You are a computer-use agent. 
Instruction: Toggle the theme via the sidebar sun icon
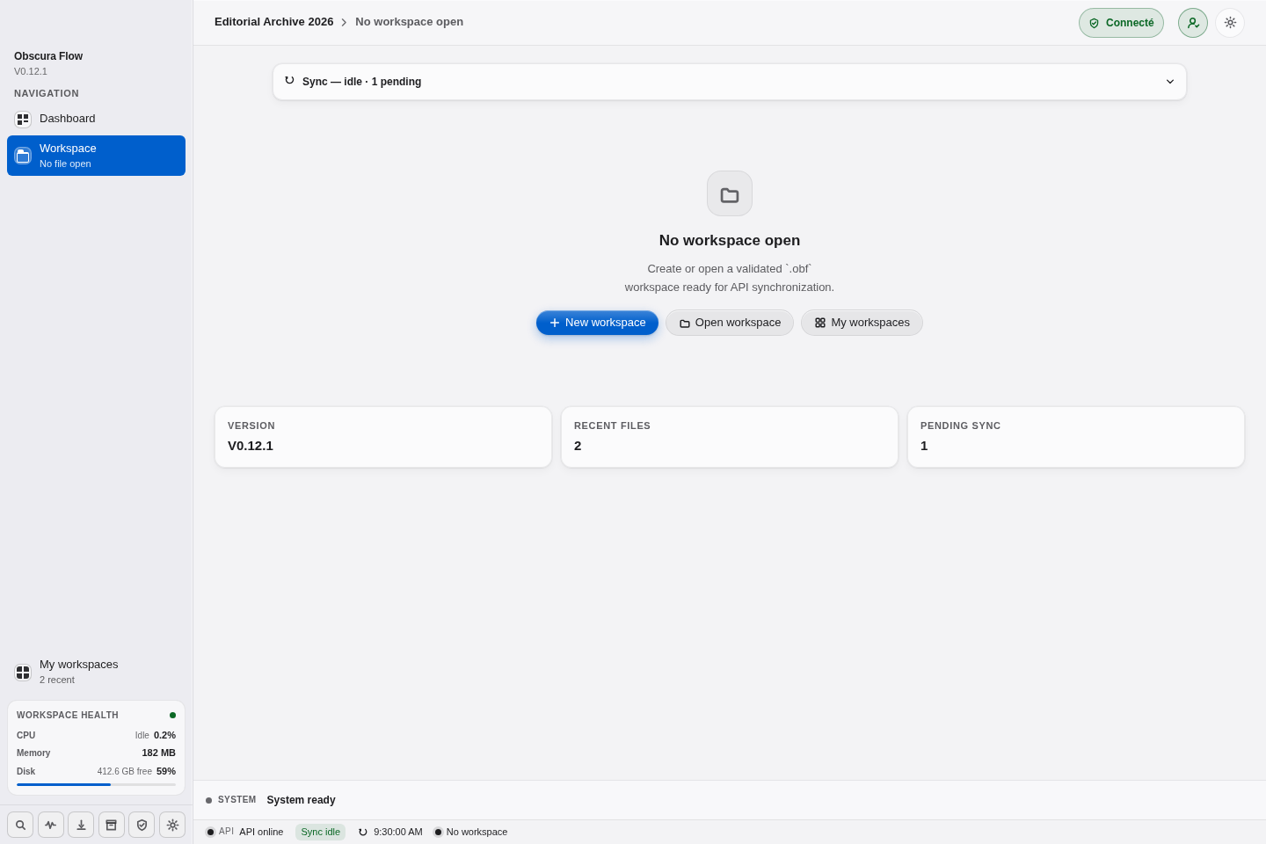coord(172,825)
